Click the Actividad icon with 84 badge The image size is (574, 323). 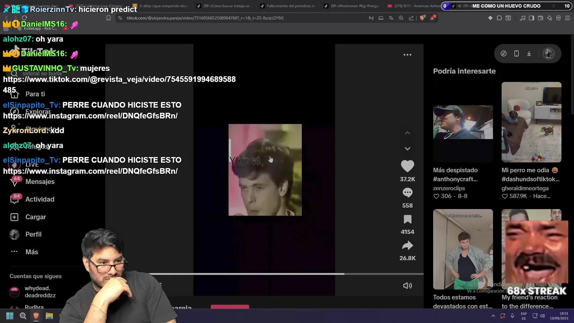click(x=15, y=198)
